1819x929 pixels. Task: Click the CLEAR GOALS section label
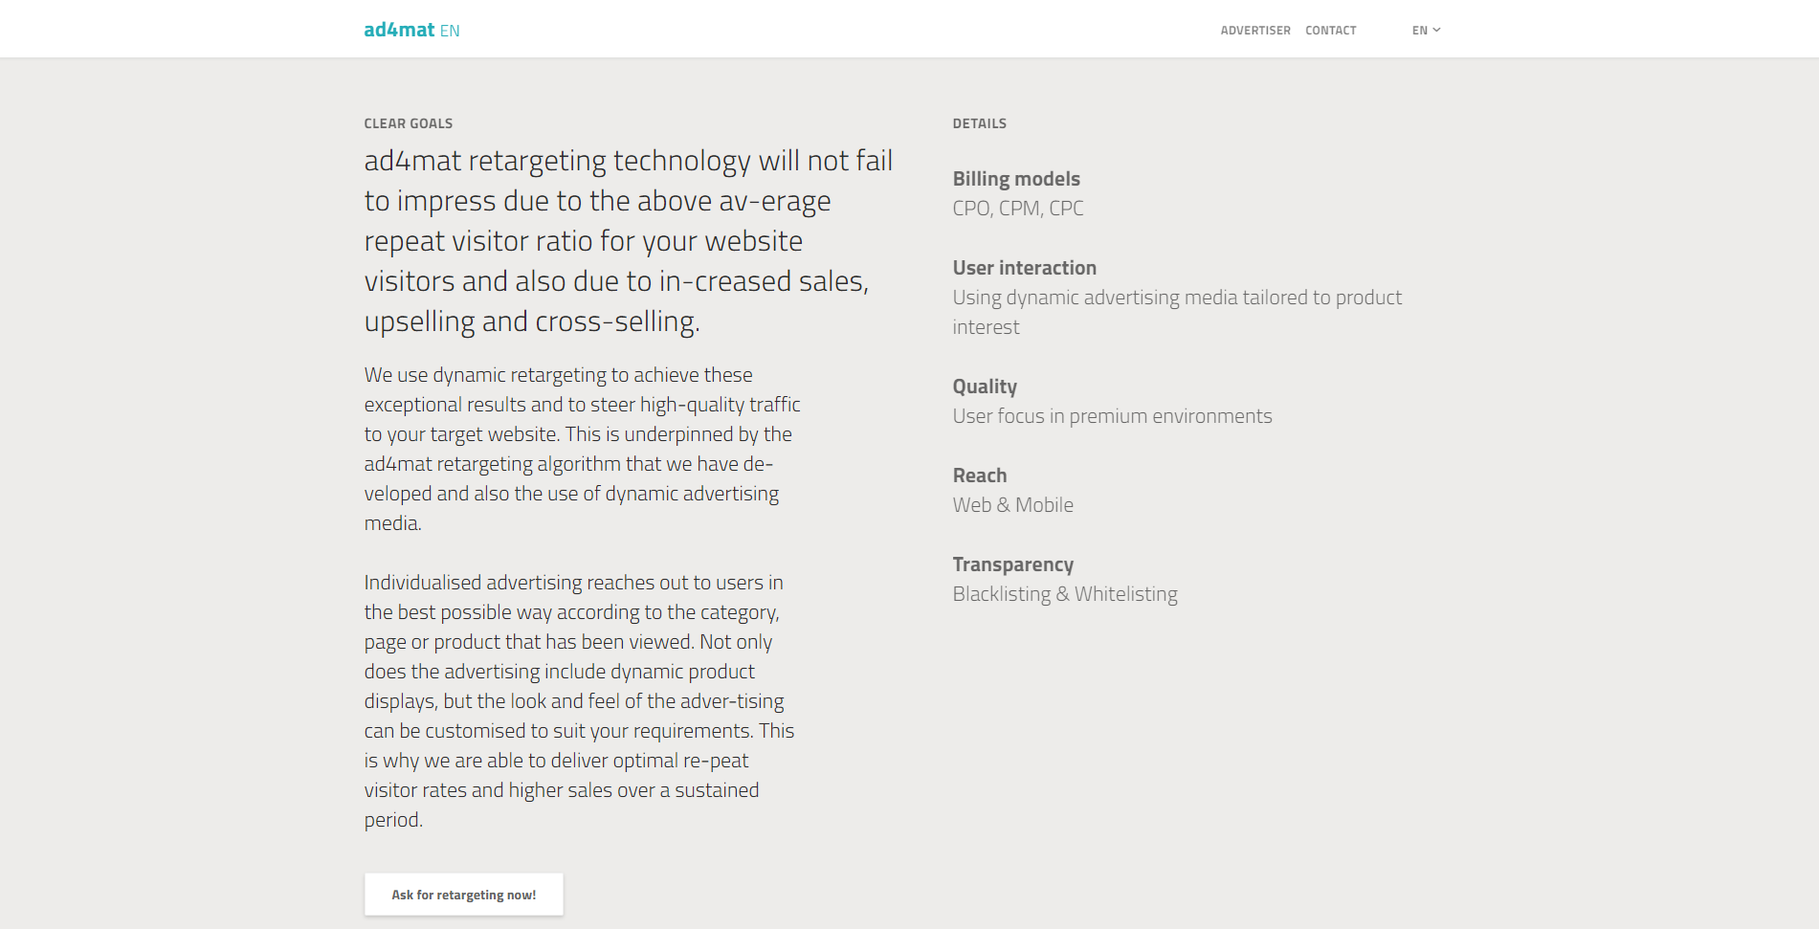pyautogui.click(x=409, y=123)
